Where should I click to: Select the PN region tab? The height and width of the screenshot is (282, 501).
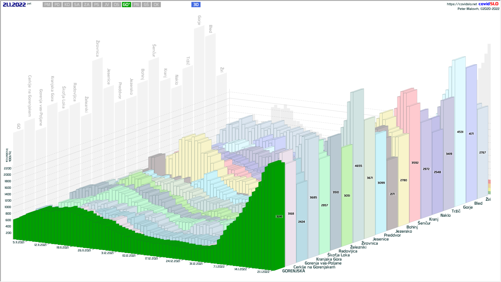(136, 5)
